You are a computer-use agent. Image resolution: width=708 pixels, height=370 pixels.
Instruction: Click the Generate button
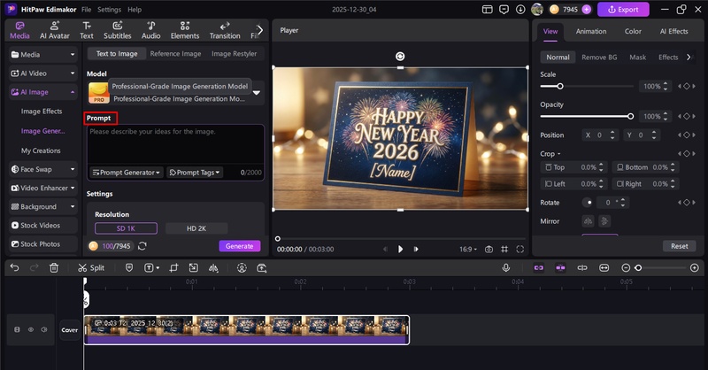pos(240,246)
